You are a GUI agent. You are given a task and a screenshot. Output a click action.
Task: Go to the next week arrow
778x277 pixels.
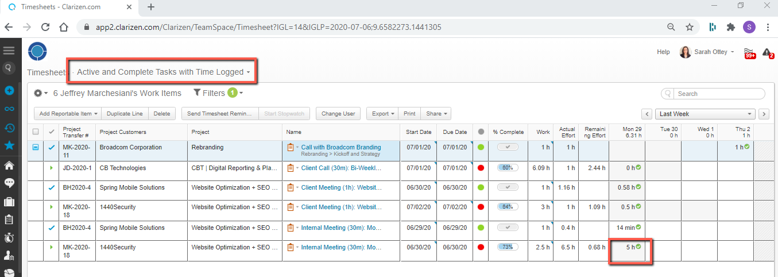[x=764, y=114]
